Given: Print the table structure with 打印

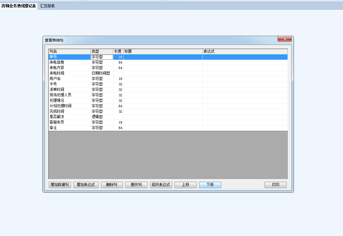Looking at the screenshot, I should (x=275, y=185).
